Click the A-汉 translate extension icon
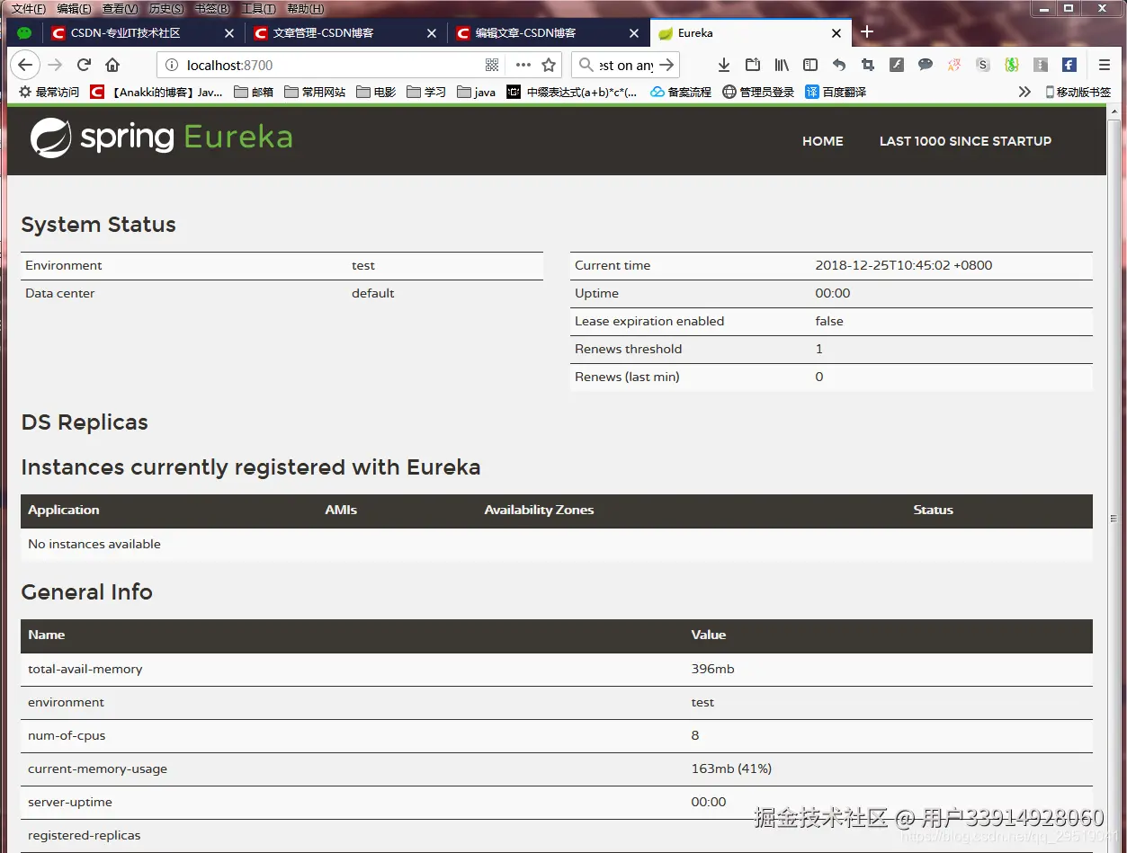The width and height of the screenshot is (1127, 853). tap(954, 65)
